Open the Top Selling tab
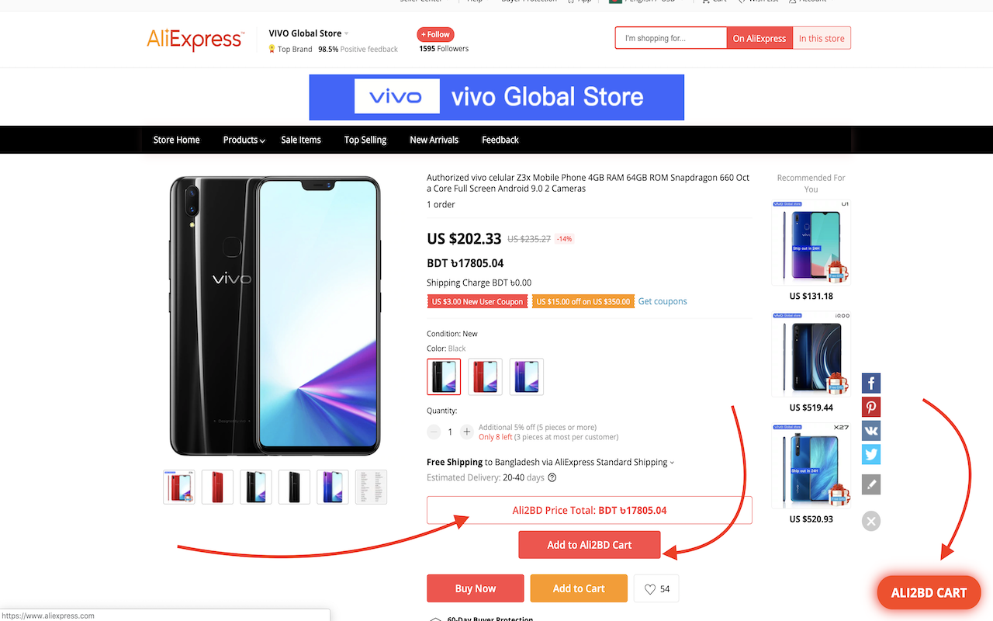This screenshot has height=621, width=993. (365, 141)
